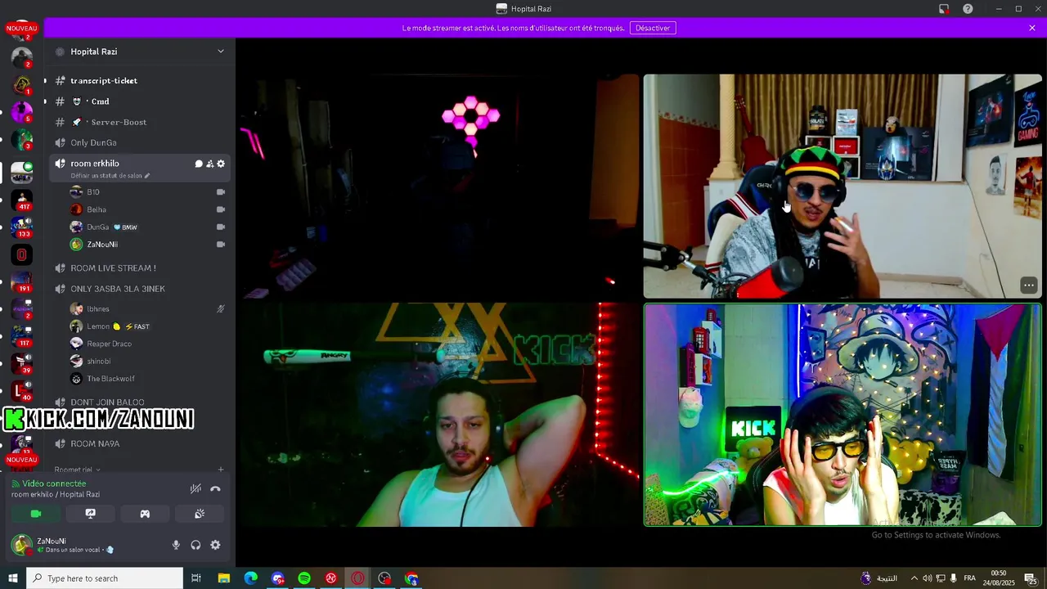Open Windows Start menu
Screen dimensions: 1047x589
(13, 578)
